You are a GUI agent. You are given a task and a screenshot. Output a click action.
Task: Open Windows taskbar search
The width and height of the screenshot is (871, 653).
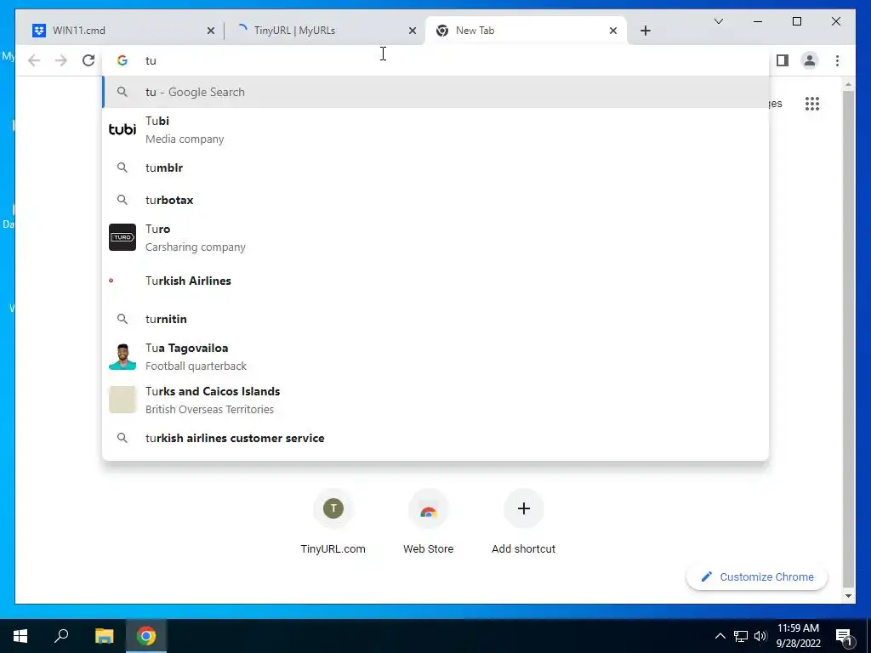[61, 636]
